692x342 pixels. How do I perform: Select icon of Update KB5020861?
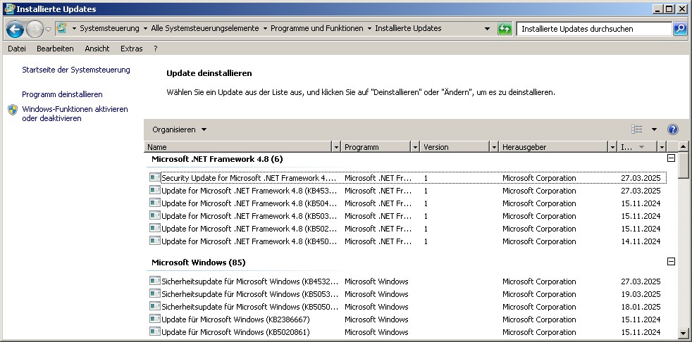click(154, 331)
